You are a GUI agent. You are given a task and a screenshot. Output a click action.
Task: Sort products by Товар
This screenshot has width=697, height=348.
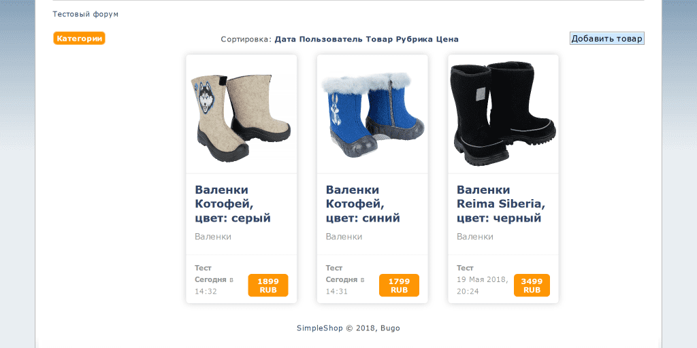(380, 39)
